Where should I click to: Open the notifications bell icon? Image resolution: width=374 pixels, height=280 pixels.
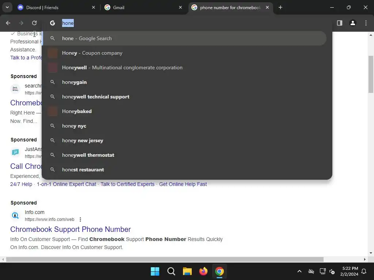point(364,271)
